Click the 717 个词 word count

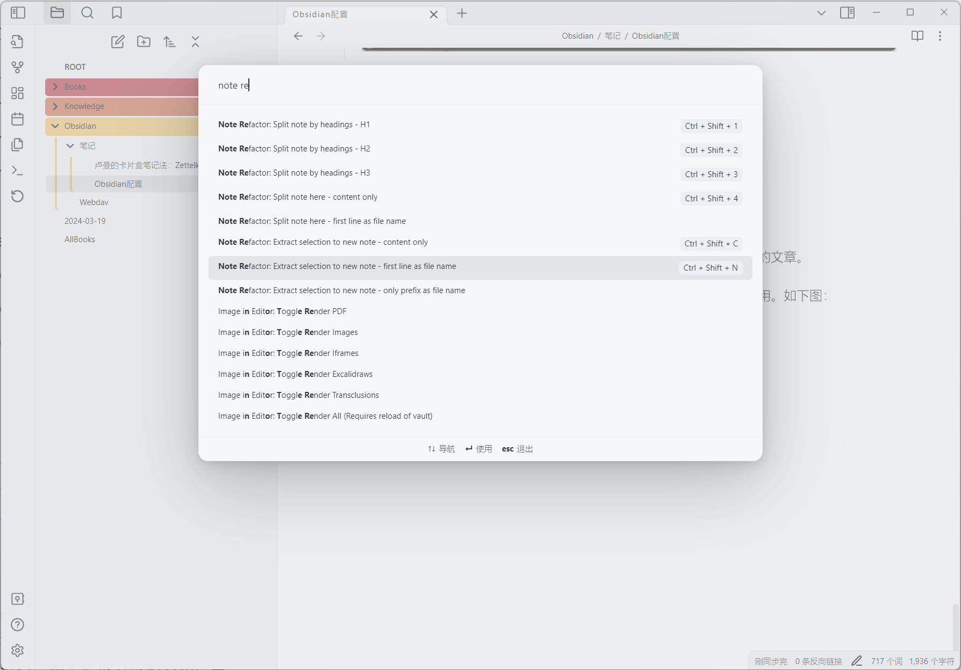[887, 661]
